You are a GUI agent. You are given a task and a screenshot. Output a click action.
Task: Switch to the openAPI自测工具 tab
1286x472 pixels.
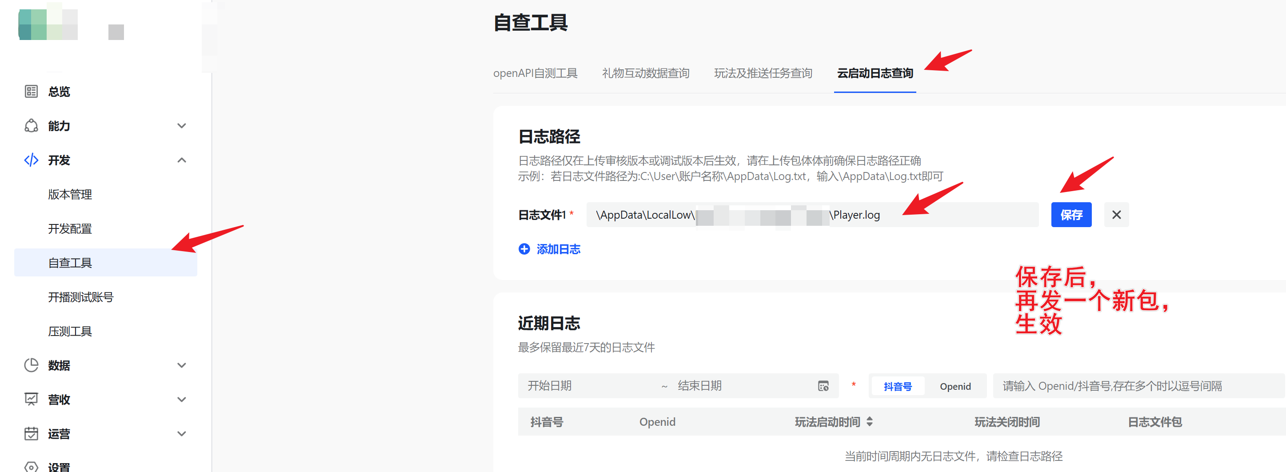[535, 73]
